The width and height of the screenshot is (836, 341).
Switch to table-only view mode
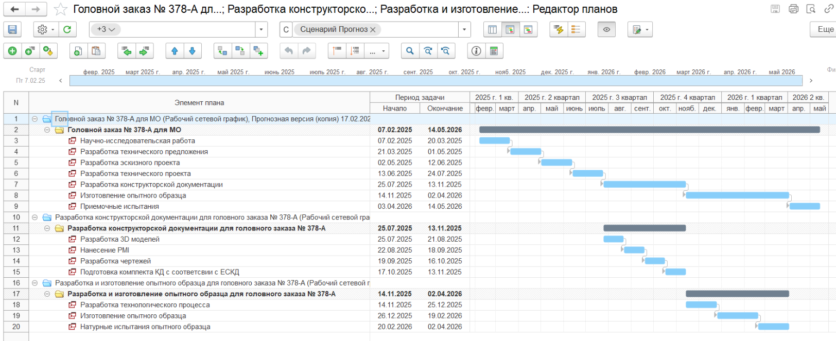pyautogui.click(x=493, y=30)
